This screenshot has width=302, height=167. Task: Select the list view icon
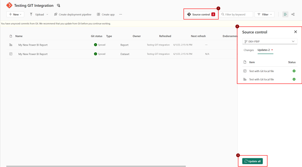tap(285, 14)
